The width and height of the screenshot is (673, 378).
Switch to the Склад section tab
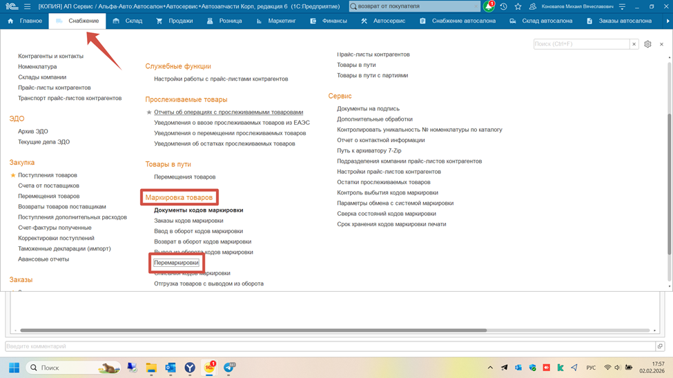(128, 21)
